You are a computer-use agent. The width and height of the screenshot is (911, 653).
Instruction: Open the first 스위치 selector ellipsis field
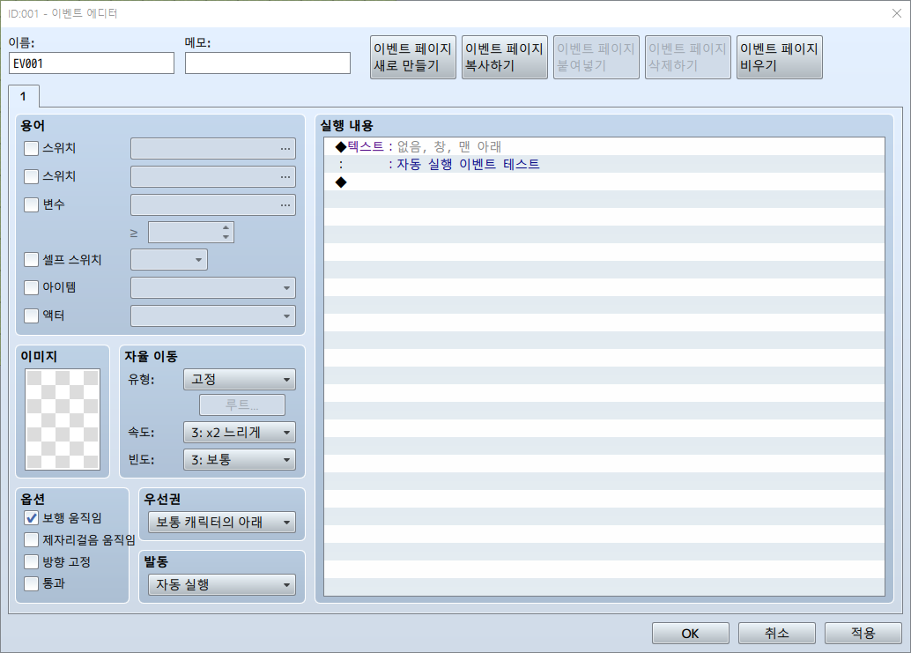pyautogui.click(x=213, y=149)
